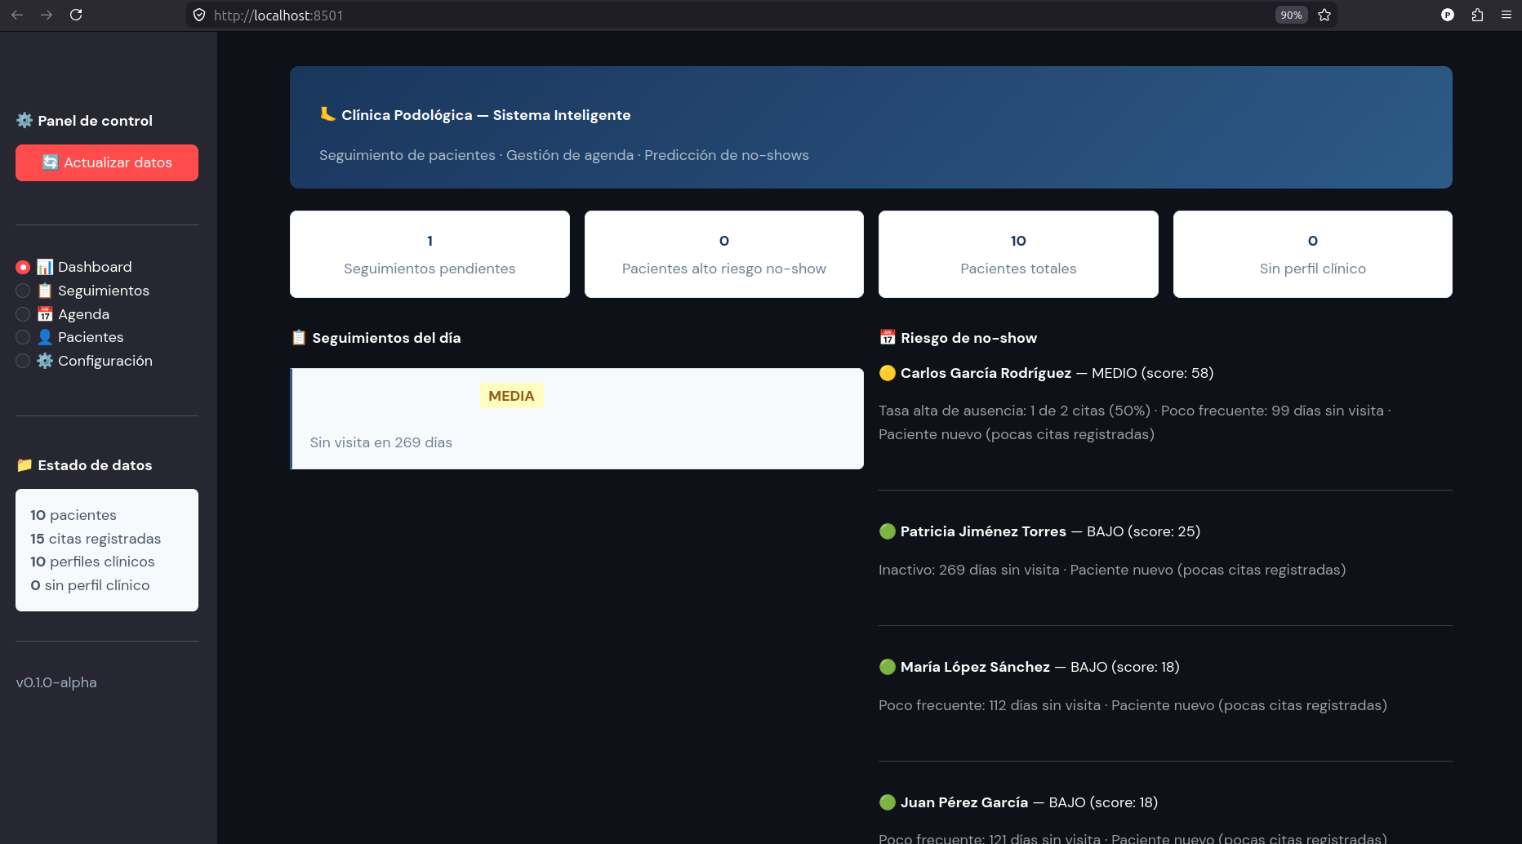Screen dimensions: 1522x844
Task: Click the yellow risk dot for Carlos García
Action: pos(888,373)
